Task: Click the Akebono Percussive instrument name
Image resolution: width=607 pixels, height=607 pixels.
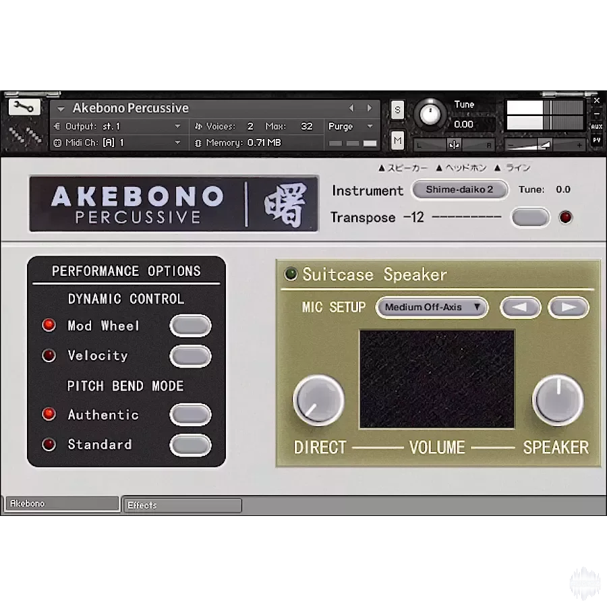Action: pyautogui.click(x=130, y=108)
